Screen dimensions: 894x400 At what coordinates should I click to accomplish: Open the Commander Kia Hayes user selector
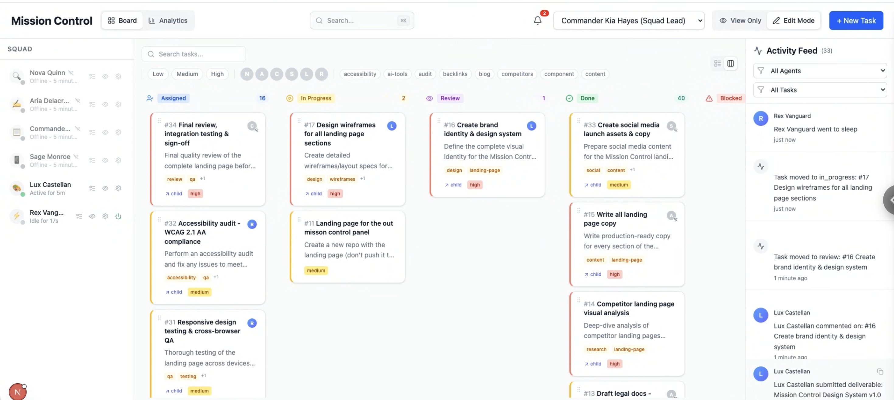pyautogui.click(x=629, y=20)
